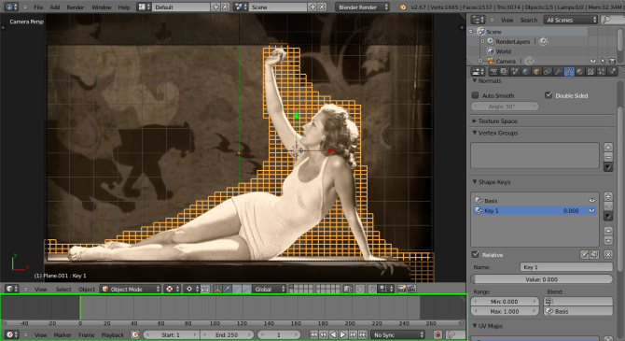Clear shape keys X button
This screenshot has height=341, width=625.
coord(608,254)
